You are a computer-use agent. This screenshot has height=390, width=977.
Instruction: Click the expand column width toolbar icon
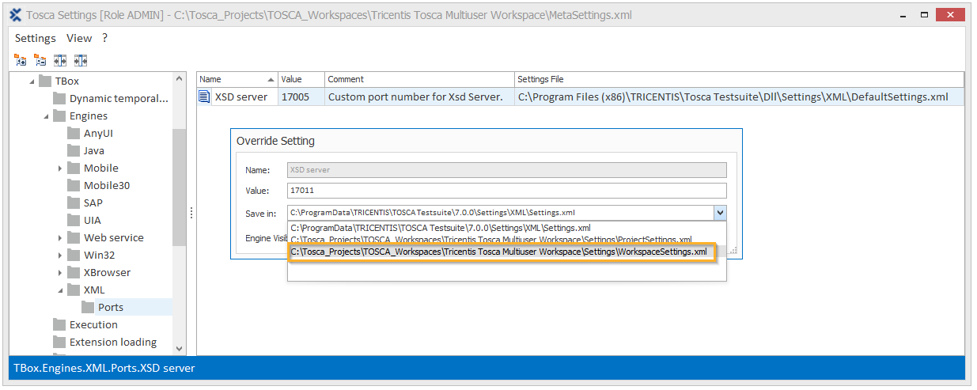pyautogui.click(x=60, y=60)
